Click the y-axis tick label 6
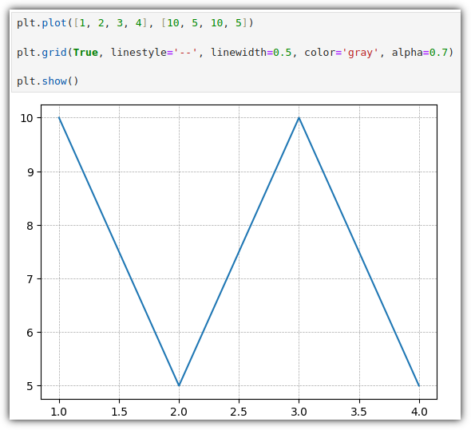This screenshot has height=430, width=471. pyautogui.click(x=30, y=333)
